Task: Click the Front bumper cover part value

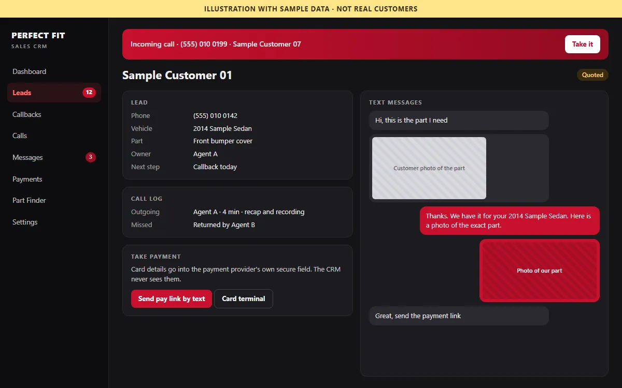Action: (x=223, y=141)
